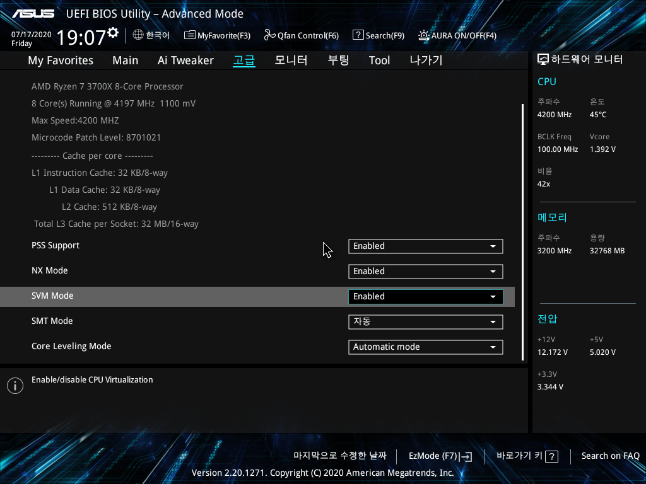This screenshot has height=484, width=646.
Task: Select the SMT Mode row label
Action: 52,321
